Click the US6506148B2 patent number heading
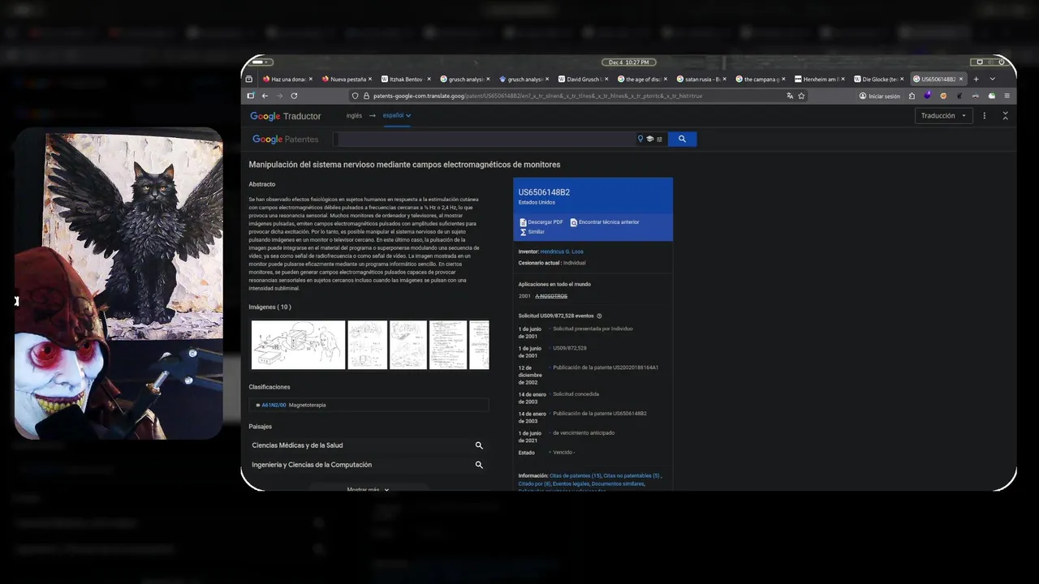Viewport: 1039px width, 584px height. click(544, 192)
